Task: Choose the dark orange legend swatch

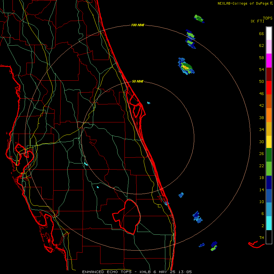Action: tap(269, 101)
